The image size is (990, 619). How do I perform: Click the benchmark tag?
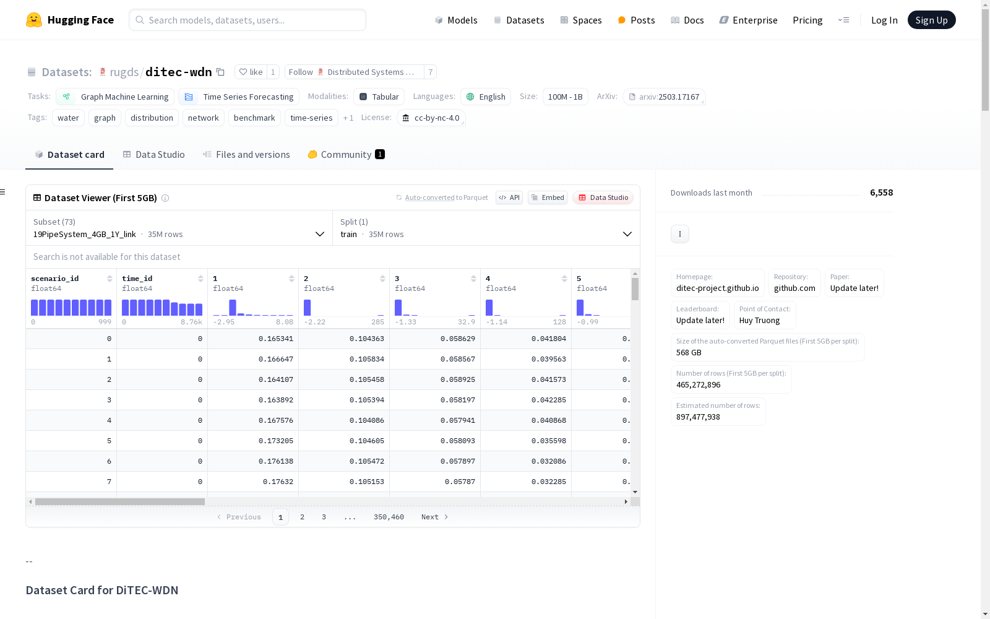tap(254, 118)
